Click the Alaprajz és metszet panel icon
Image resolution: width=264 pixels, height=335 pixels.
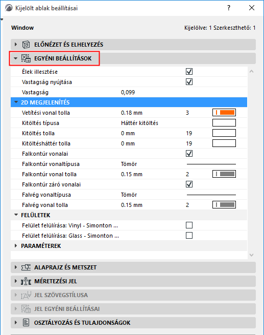coord(26,267)
